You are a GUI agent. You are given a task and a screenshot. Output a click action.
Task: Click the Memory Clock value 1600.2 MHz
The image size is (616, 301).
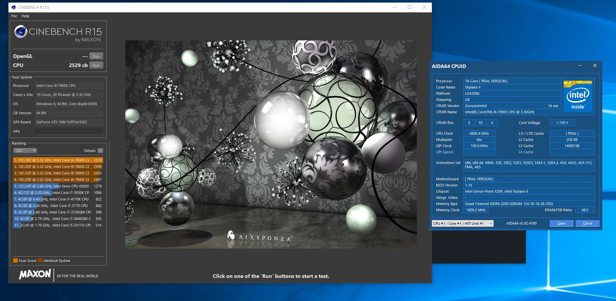(x=476, y=210)
